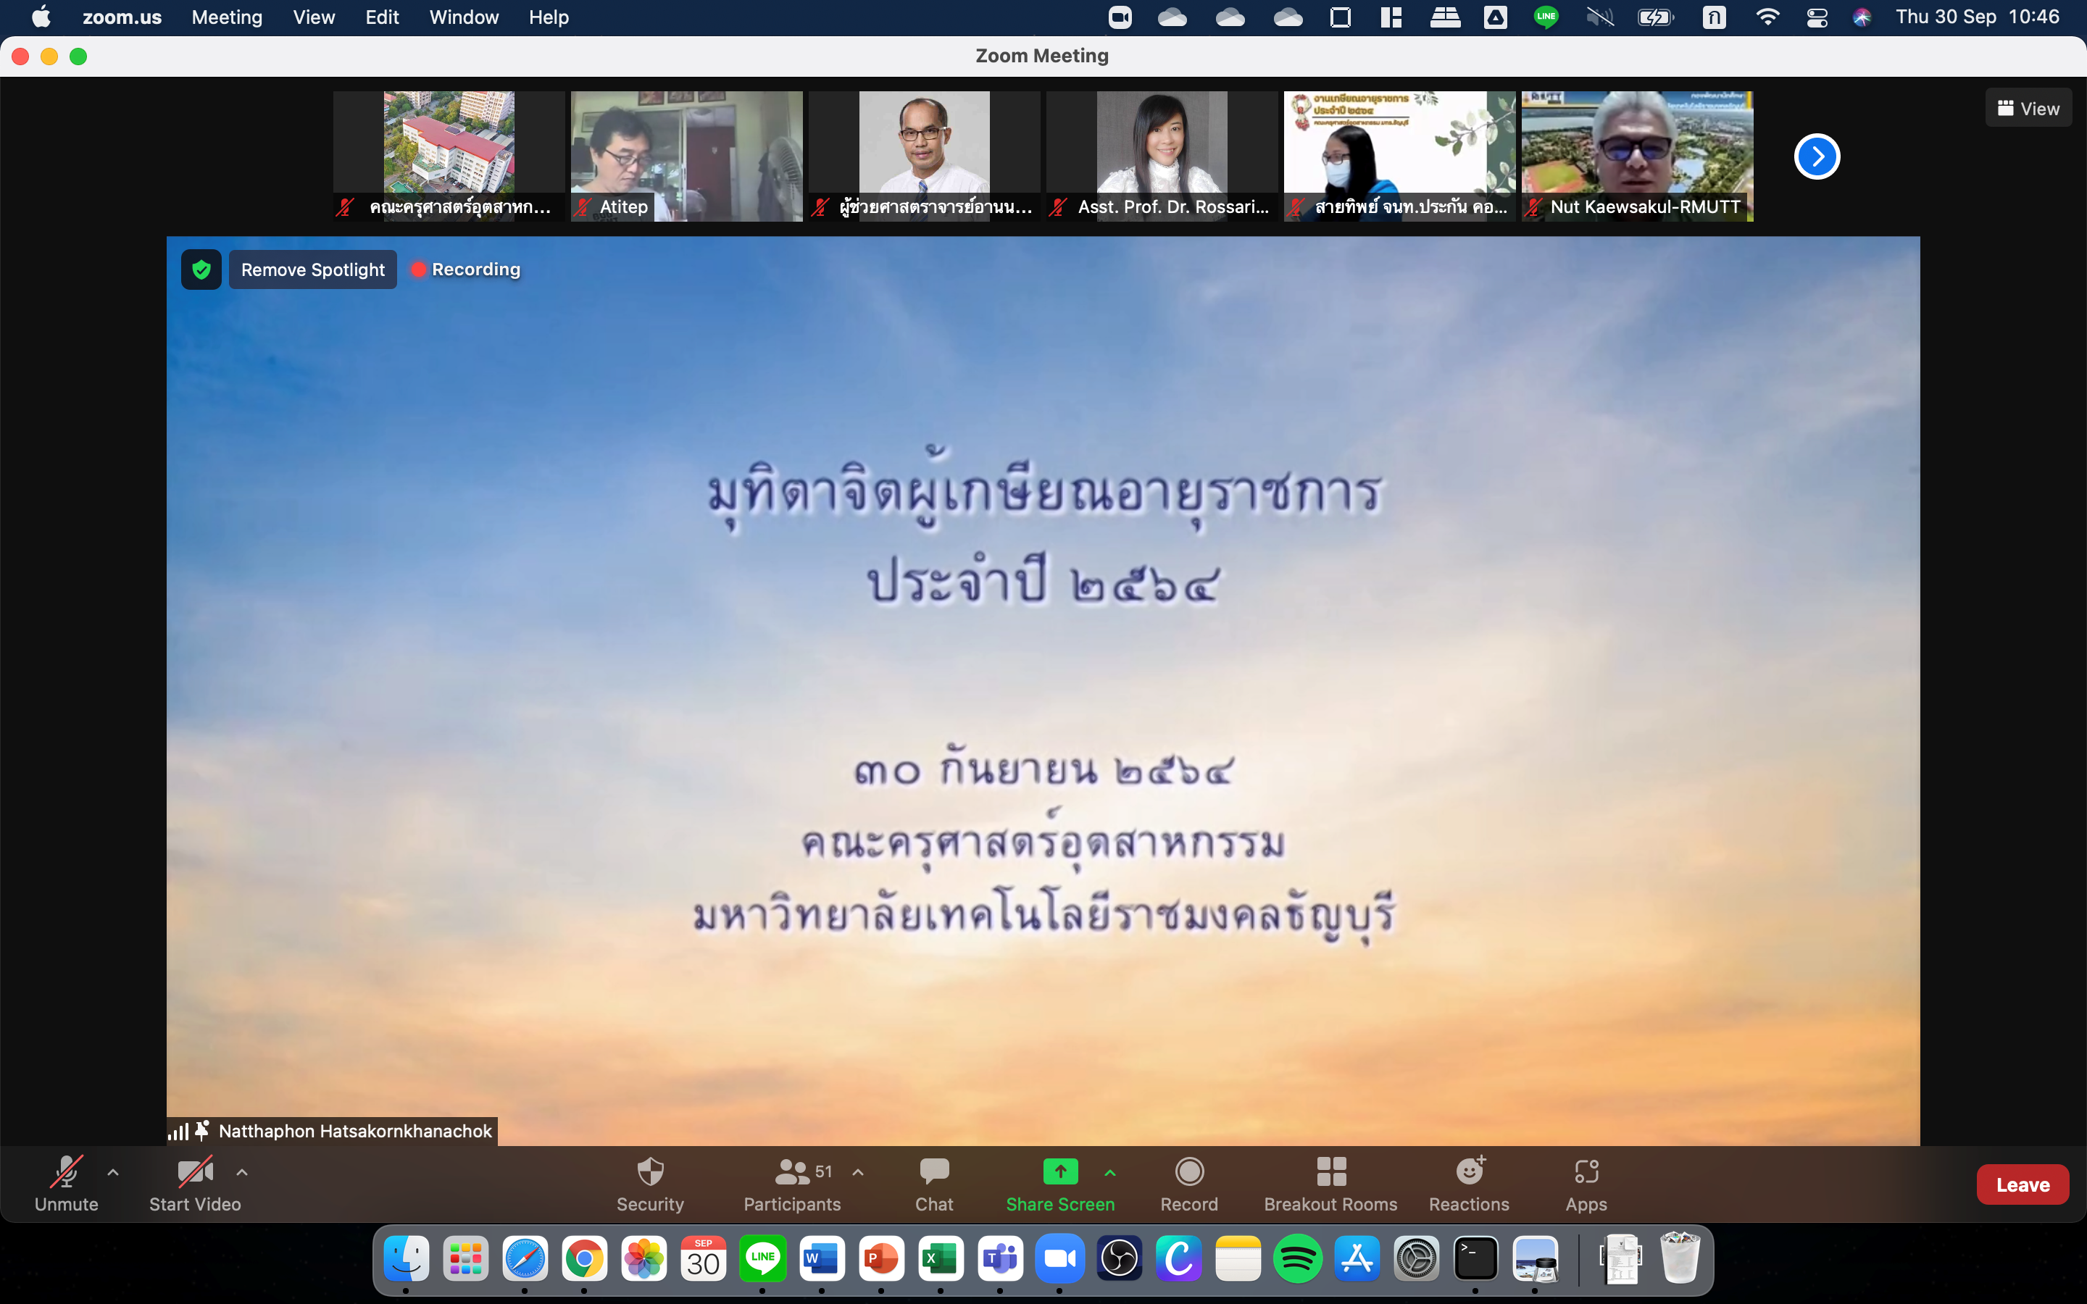The height and width of the screenshot is (1304, 2087).
Task: Open the Edit menu
Action: (382, 17)
